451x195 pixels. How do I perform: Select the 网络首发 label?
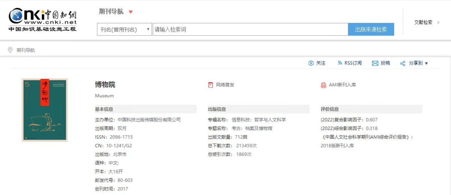(x=225, y=85)
